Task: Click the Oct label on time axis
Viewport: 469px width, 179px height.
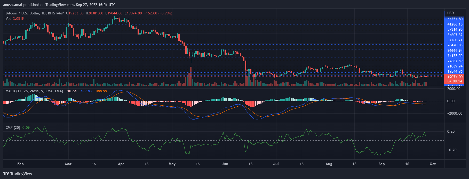Action: 433,164
